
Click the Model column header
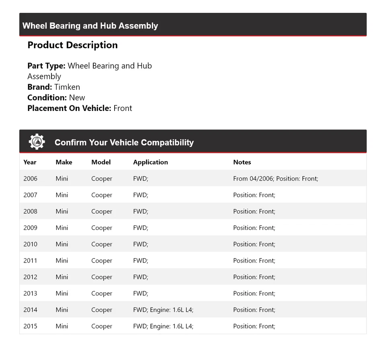(101, 162)
